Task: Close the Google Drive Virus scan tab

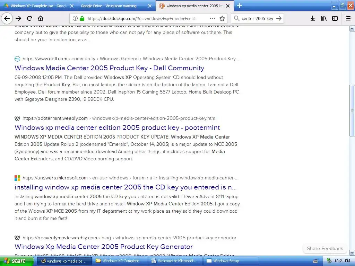Action: click(x=150, y=6)
